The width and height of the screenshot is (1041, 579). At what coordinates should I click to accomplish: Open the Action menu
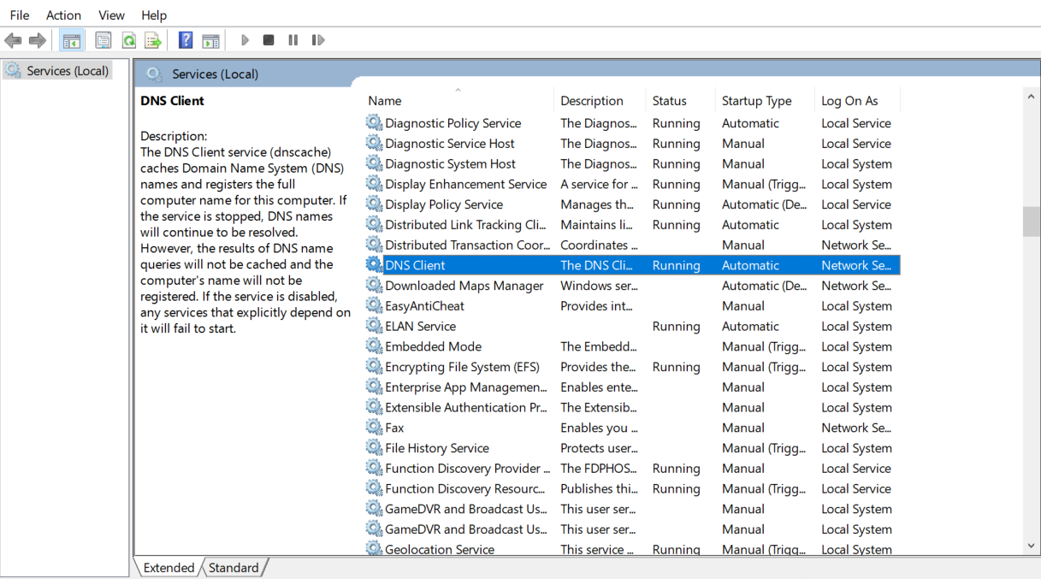63,15
